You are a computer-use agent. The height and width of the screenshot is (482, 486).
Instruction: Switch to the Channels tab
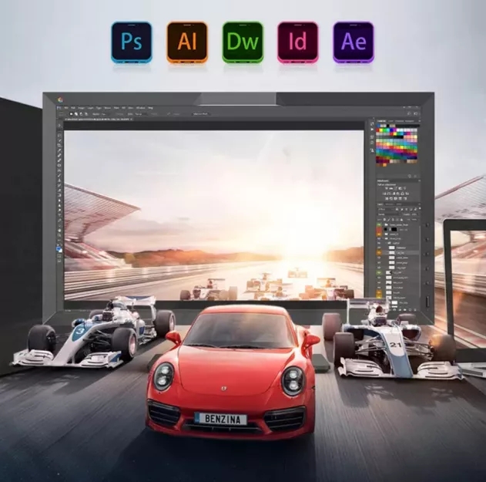tap(390, 204)
